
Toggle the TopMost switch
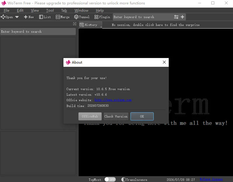point(110,179)
